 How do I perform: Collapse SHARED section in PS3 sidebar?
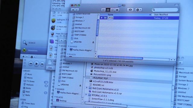pyautogui.click(x=68, y=46)
